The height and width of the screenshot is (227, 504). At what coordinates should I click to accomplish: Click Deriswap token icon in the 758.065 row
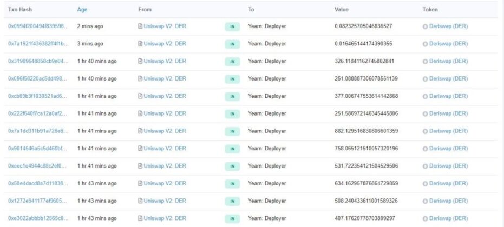pos(425,149)
